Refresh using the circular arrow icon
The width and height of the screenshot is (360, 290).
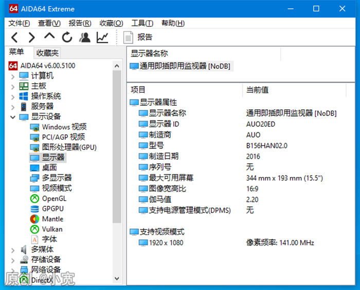click(67, 37)
